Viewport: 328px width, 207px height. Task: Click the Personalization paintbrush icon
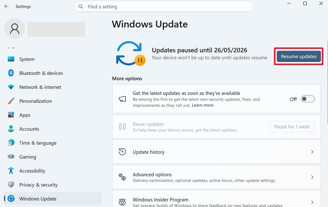click(11, 101)
